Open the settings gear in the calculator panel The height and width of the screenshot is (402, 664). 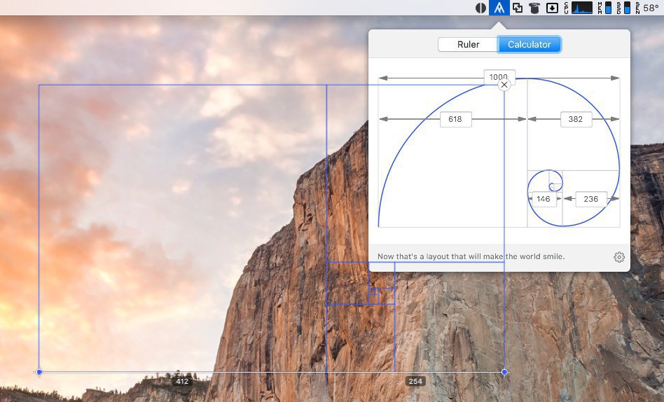click(x=618, y=257)
